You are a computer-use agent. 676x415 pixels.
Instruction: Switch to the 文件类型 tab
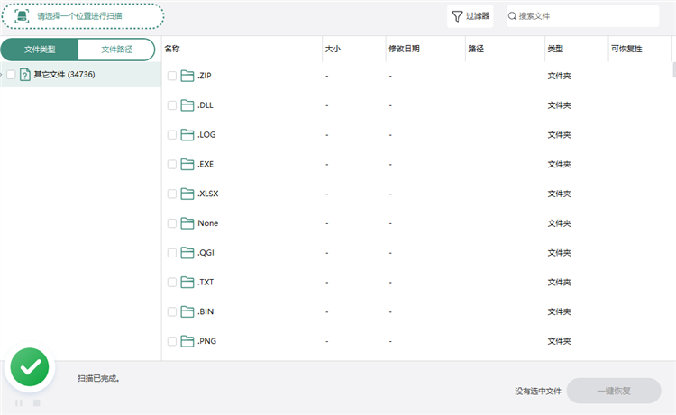[x=40, y=50]
